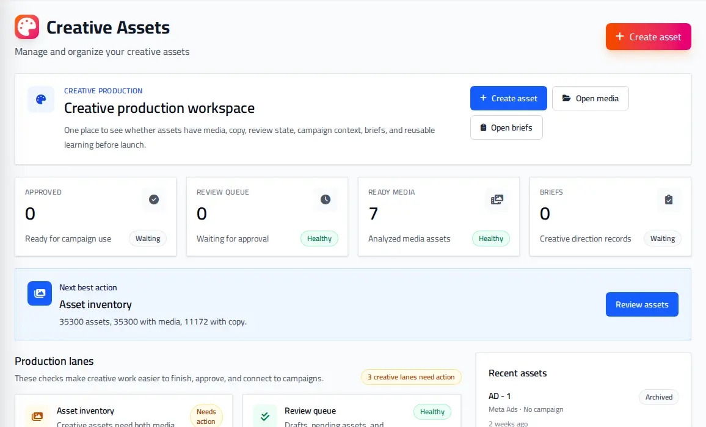
Task: Click the Needs action badge on Asset inventory
Action: click(x=206, y=416)
